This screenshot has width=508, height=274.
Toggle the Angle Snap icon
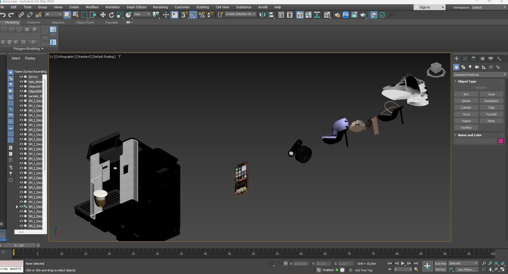tap(193, 15)
